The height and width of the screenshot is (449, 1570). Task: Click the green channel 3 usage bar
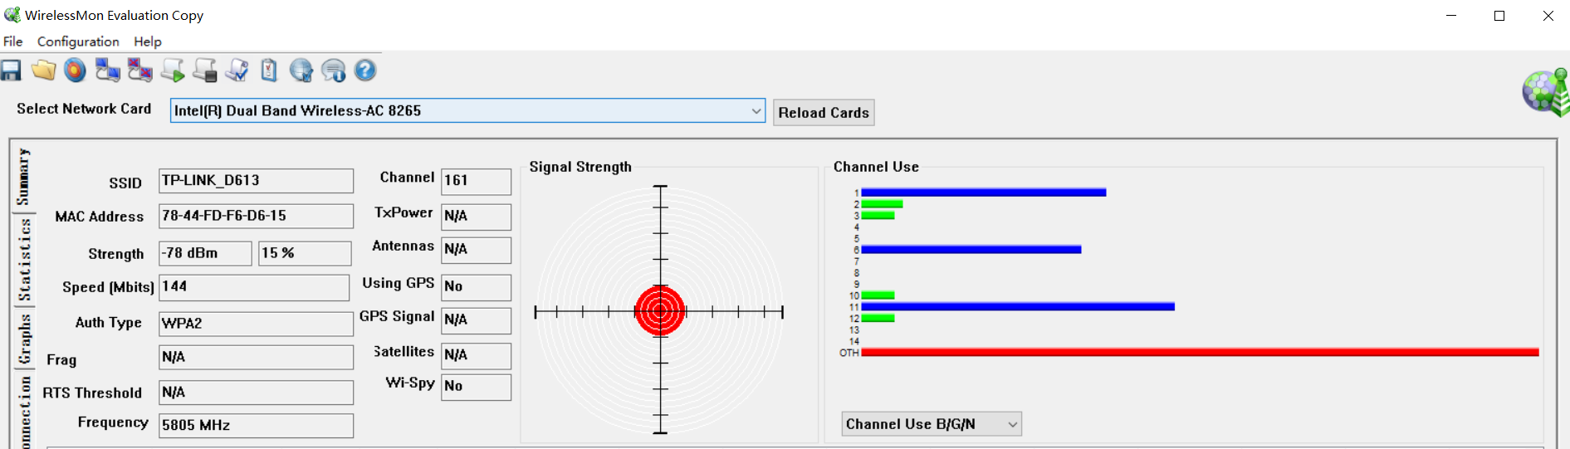click(878, 216)
